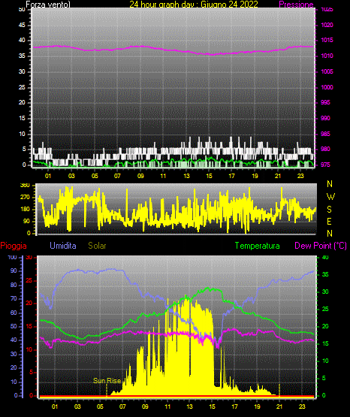Click the '995' pressure axis value
The height and width of the screenshot is (417, 350).
(x=325, y=102)
